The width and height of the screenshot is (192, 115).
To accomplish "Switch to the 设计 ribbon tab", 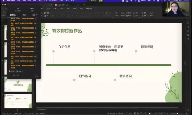I will 48,9.
